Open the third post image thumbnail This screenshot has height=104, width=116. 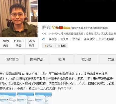tap(43, 98)
